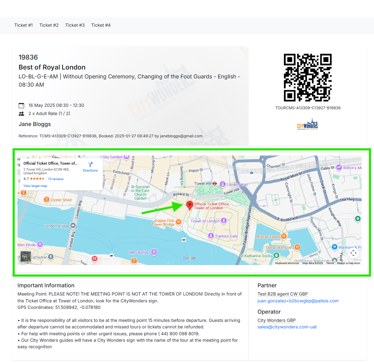Open the Ticket #3 tab
The width and height of the screenshot is (374, 364).
tap(75, 25)
